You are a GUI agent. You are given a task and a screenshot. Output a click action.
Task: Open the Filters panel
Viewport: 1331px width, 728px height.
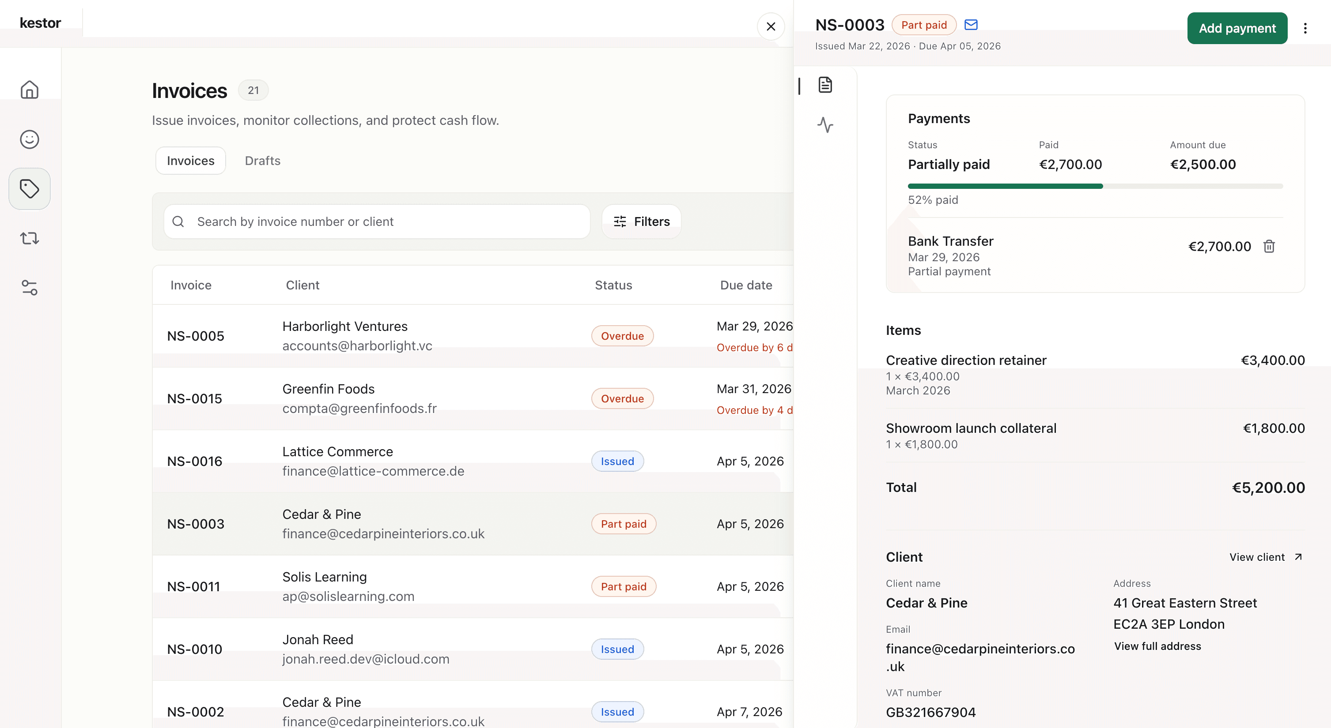(641, 221)
